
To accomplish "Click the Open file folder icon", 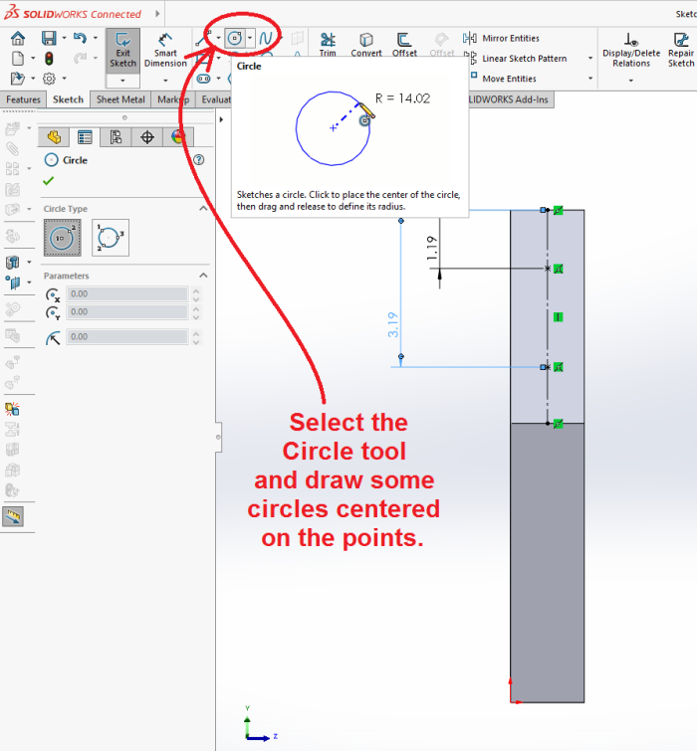I will click(x=17, y=78).
